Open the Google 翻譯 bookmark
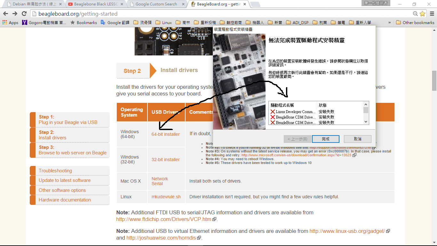This screenshot has height=246, width=437. pos(115,22)
